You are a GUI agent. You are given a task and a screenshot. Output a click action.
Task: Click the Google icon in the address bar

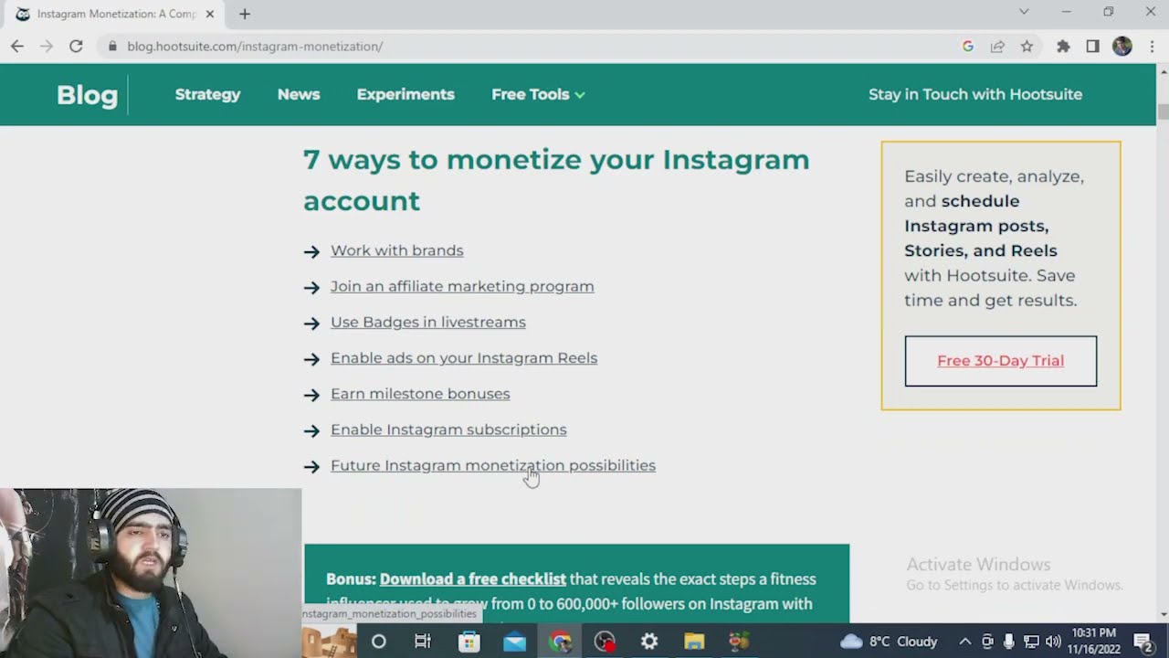point(968,46)
